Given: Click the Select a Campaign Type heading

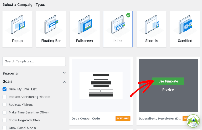Looking at the screenshot, I should (x=24, y=5).
